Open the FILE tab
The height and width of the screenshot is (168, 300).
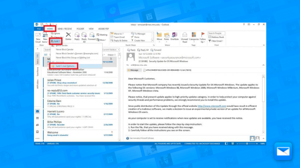[x=39, y=29]
